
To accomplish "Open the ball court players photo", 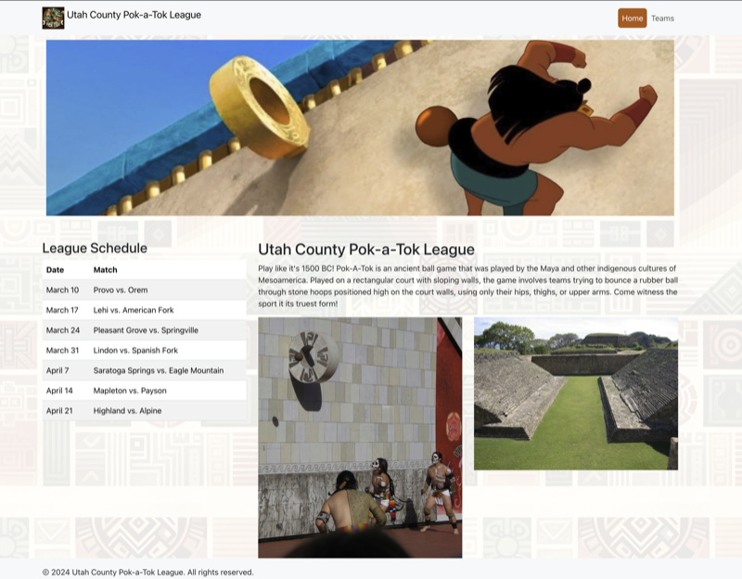I will click(360, 437).
